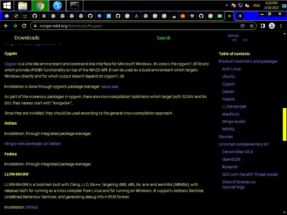Change input language via ENG indicator
Screen dimensions: 287x215
(256, 6)
